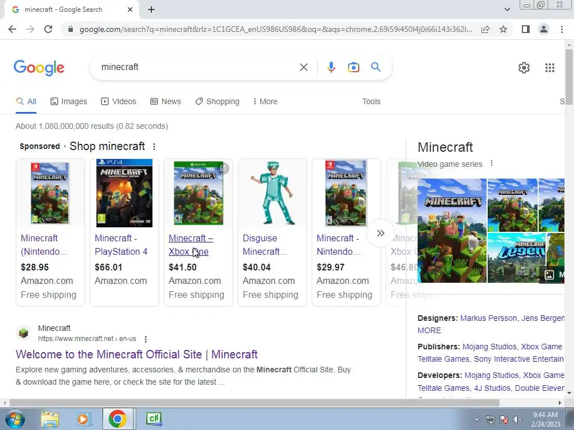Switch to the Shopping tab
The height and width of the screenshot is (430, 574).
[217, 101]
